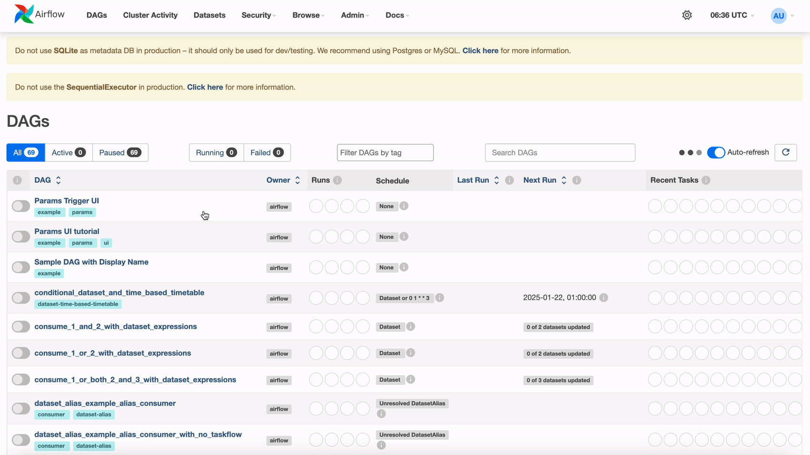Open schedule info for conditional_dataset_and_time_based_timetable
Viewport: 810px width, 455px height.
coord(439,297)
